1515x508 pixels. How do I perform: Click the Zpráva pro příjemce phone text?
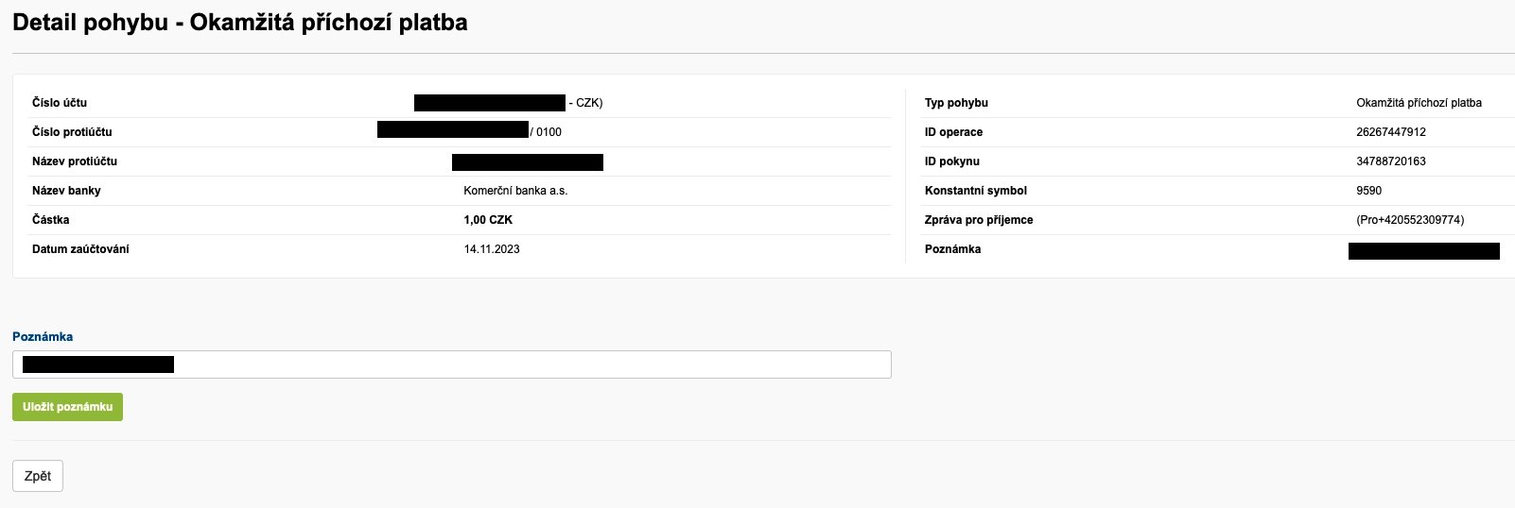1410,220
